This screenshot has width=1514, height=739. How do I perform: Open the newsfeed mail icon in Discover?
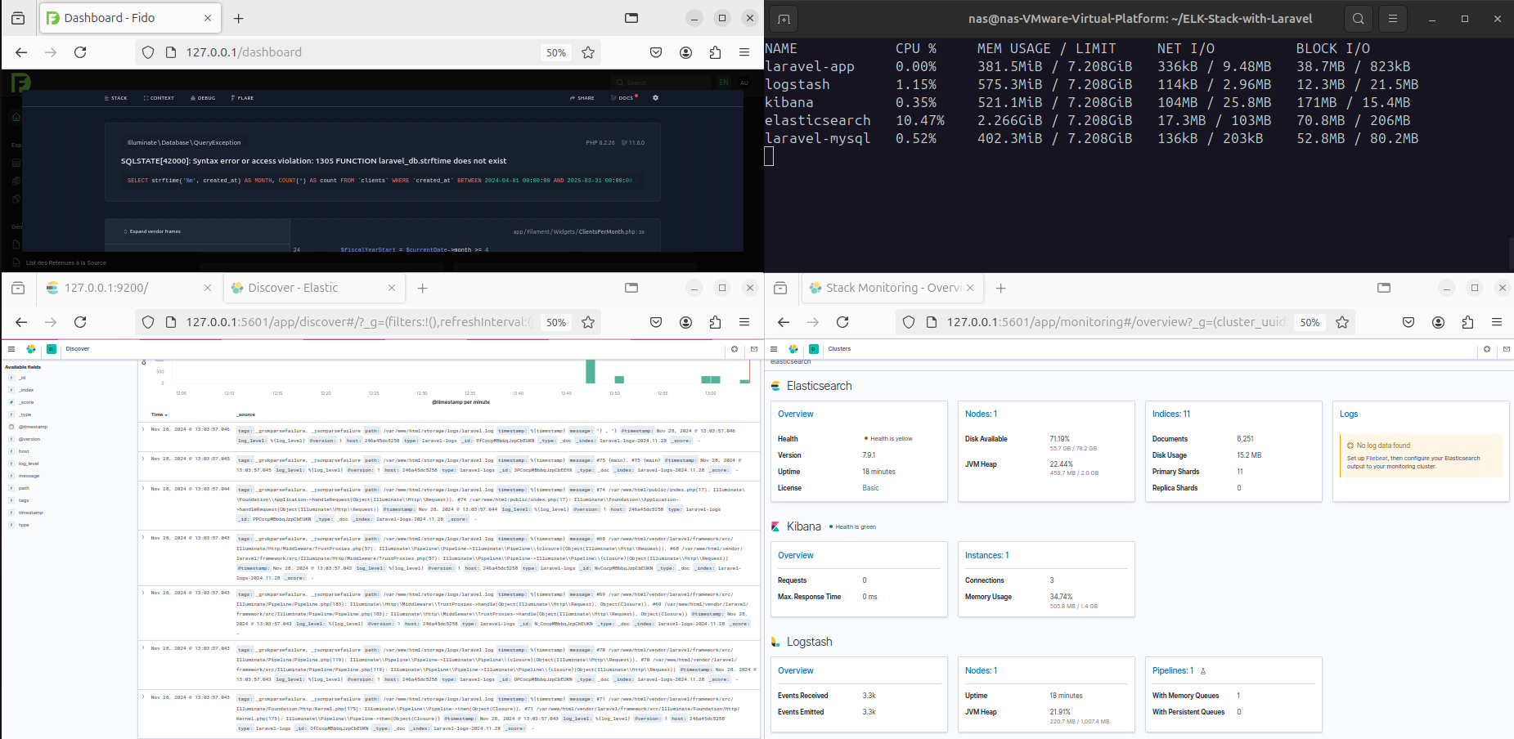(754, 349)
